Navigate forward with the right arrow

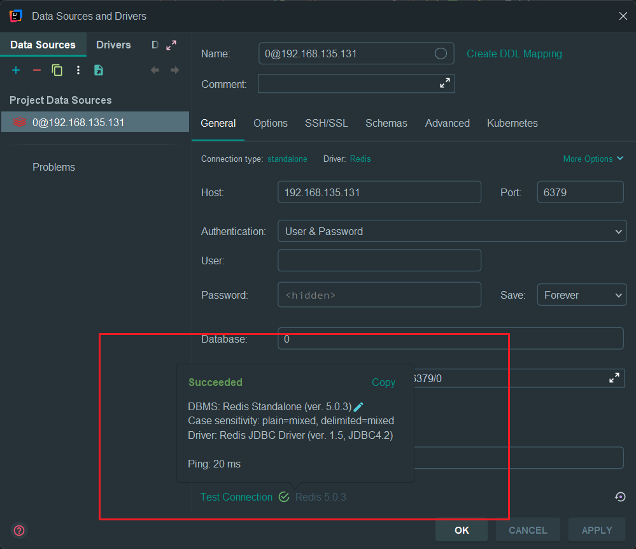click(x=174, y=70)
